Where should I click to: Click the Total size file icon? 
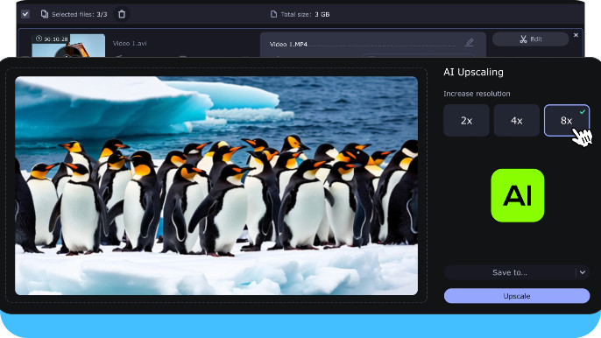click(273, 14)
